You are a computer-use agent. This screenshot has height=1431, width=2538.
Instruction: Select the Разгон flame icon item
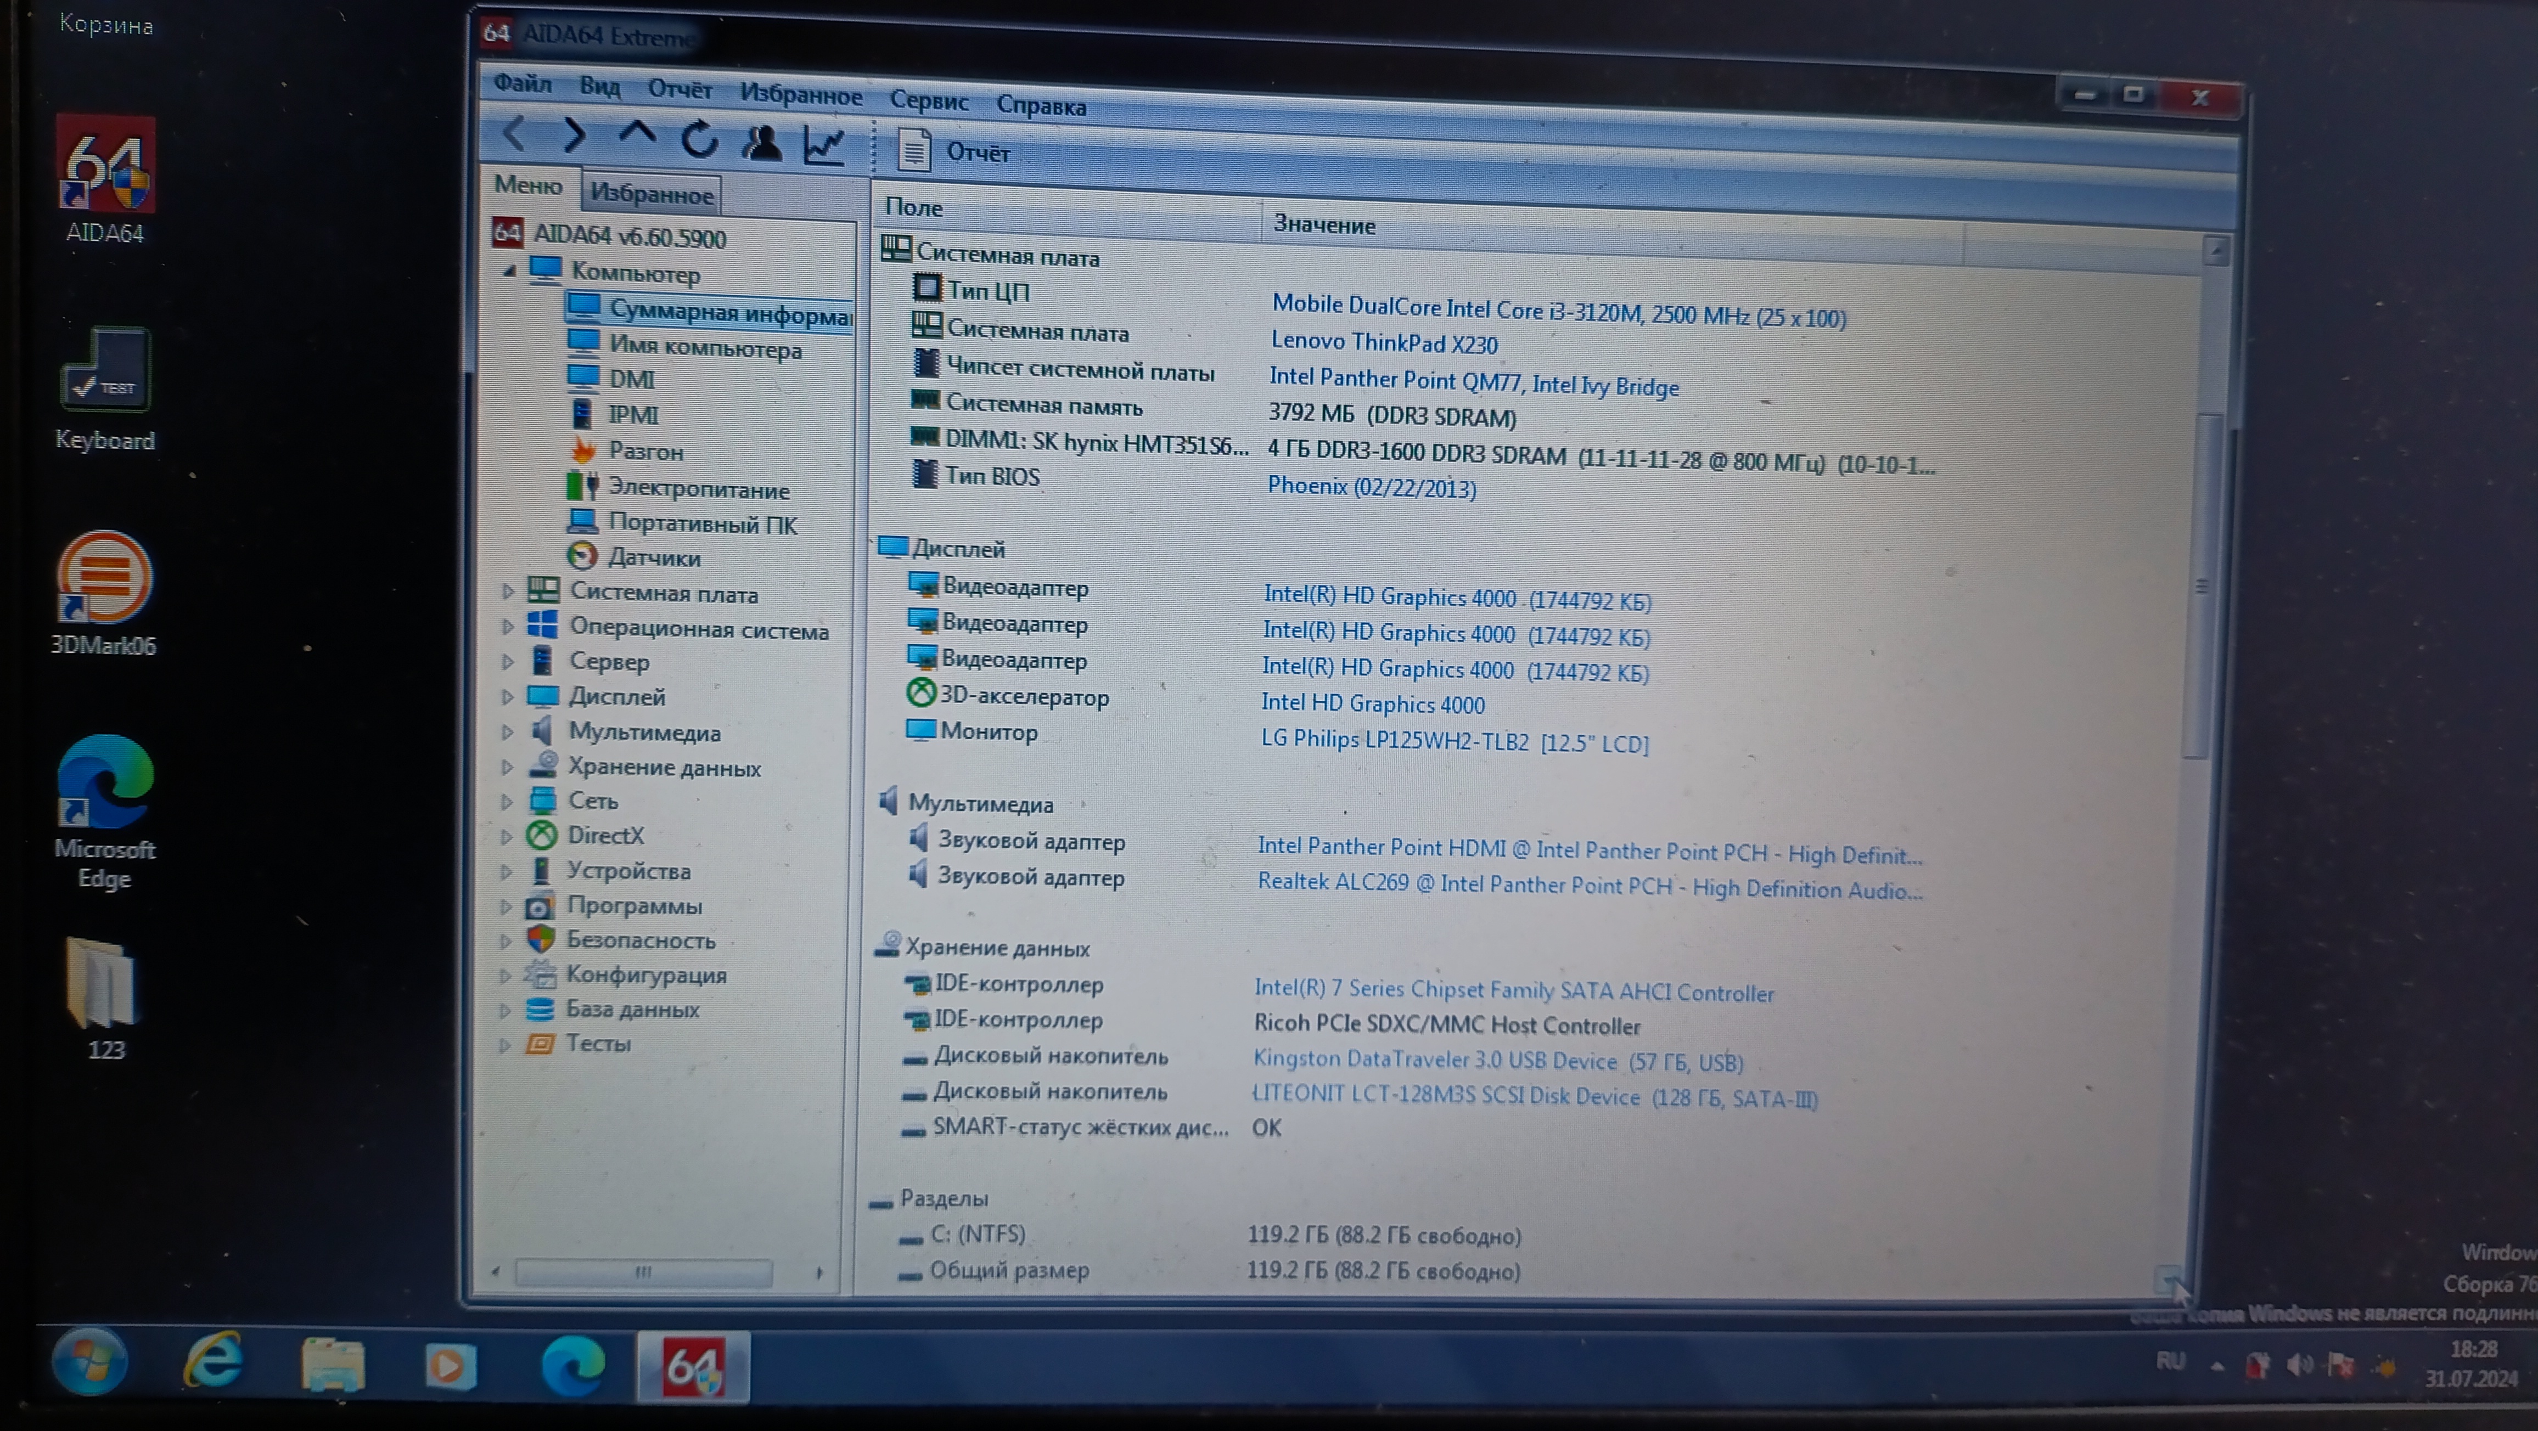coord(582,450)
